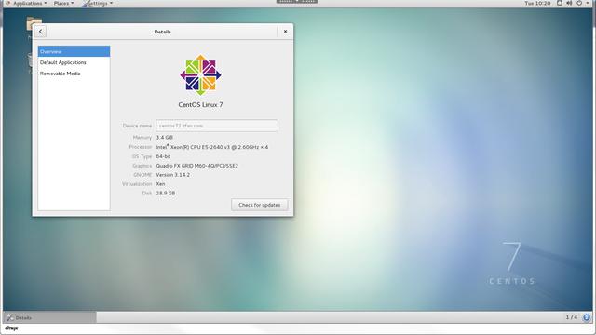Open Default Applications section
This screenshot has height=335, width=596.
[74, 62]
